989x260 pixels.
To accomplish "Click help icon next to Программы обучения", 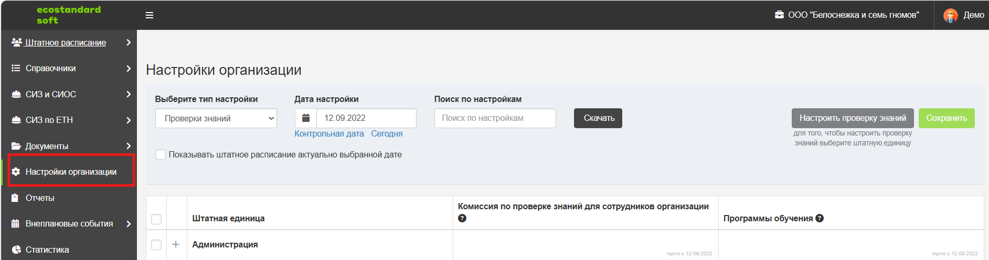I will pos(820,218).
